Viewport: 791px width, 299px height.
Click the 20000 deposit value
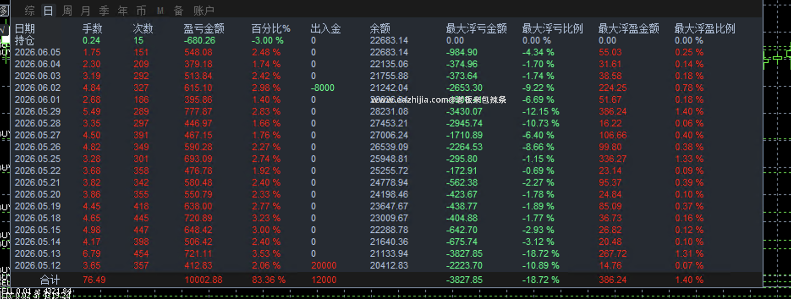pyautogui.click(x=324, y=265)
